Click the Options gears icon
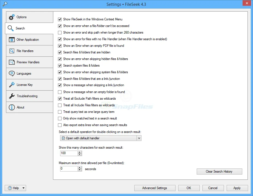Image resolution: width=253 pixels, height=196 pixels. click(12, 17)
